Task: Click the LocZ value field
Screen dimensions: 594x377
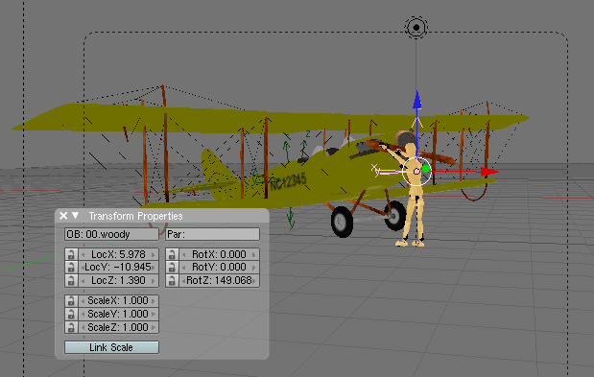Action: point(118,280)
